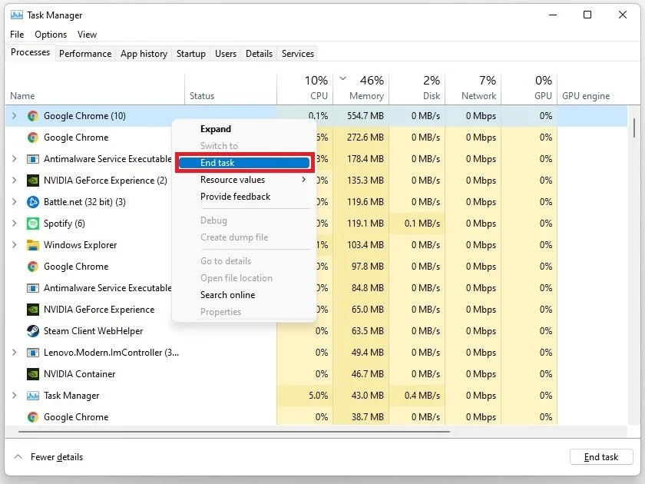This screenshot has width=645, height=484.
Task: Expand the Lenovo.Modern.ImController group
Action: (15, 353)
